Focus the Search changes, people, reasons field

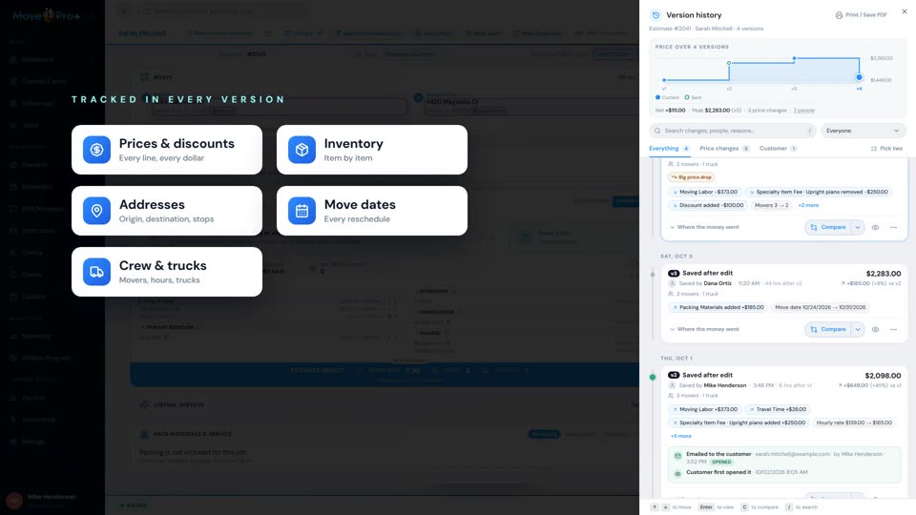[733, 131]
